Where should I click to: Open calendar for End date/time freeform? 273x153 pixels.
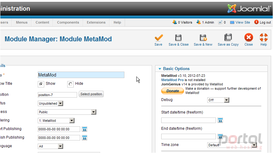coord(220,136)
